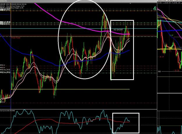Image resolution: width=182 pixels, height=134 pixels.
Task: Select the cyan horizontal level line
Action: tap(78, 28)
